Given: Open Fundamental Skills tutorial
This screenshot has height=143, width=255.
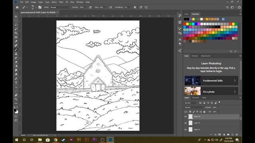Looking at the screenshot, I should click(212, 81).
